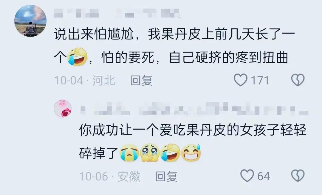Tap the pleading teary emoji in reply

[x=150, y=153]
